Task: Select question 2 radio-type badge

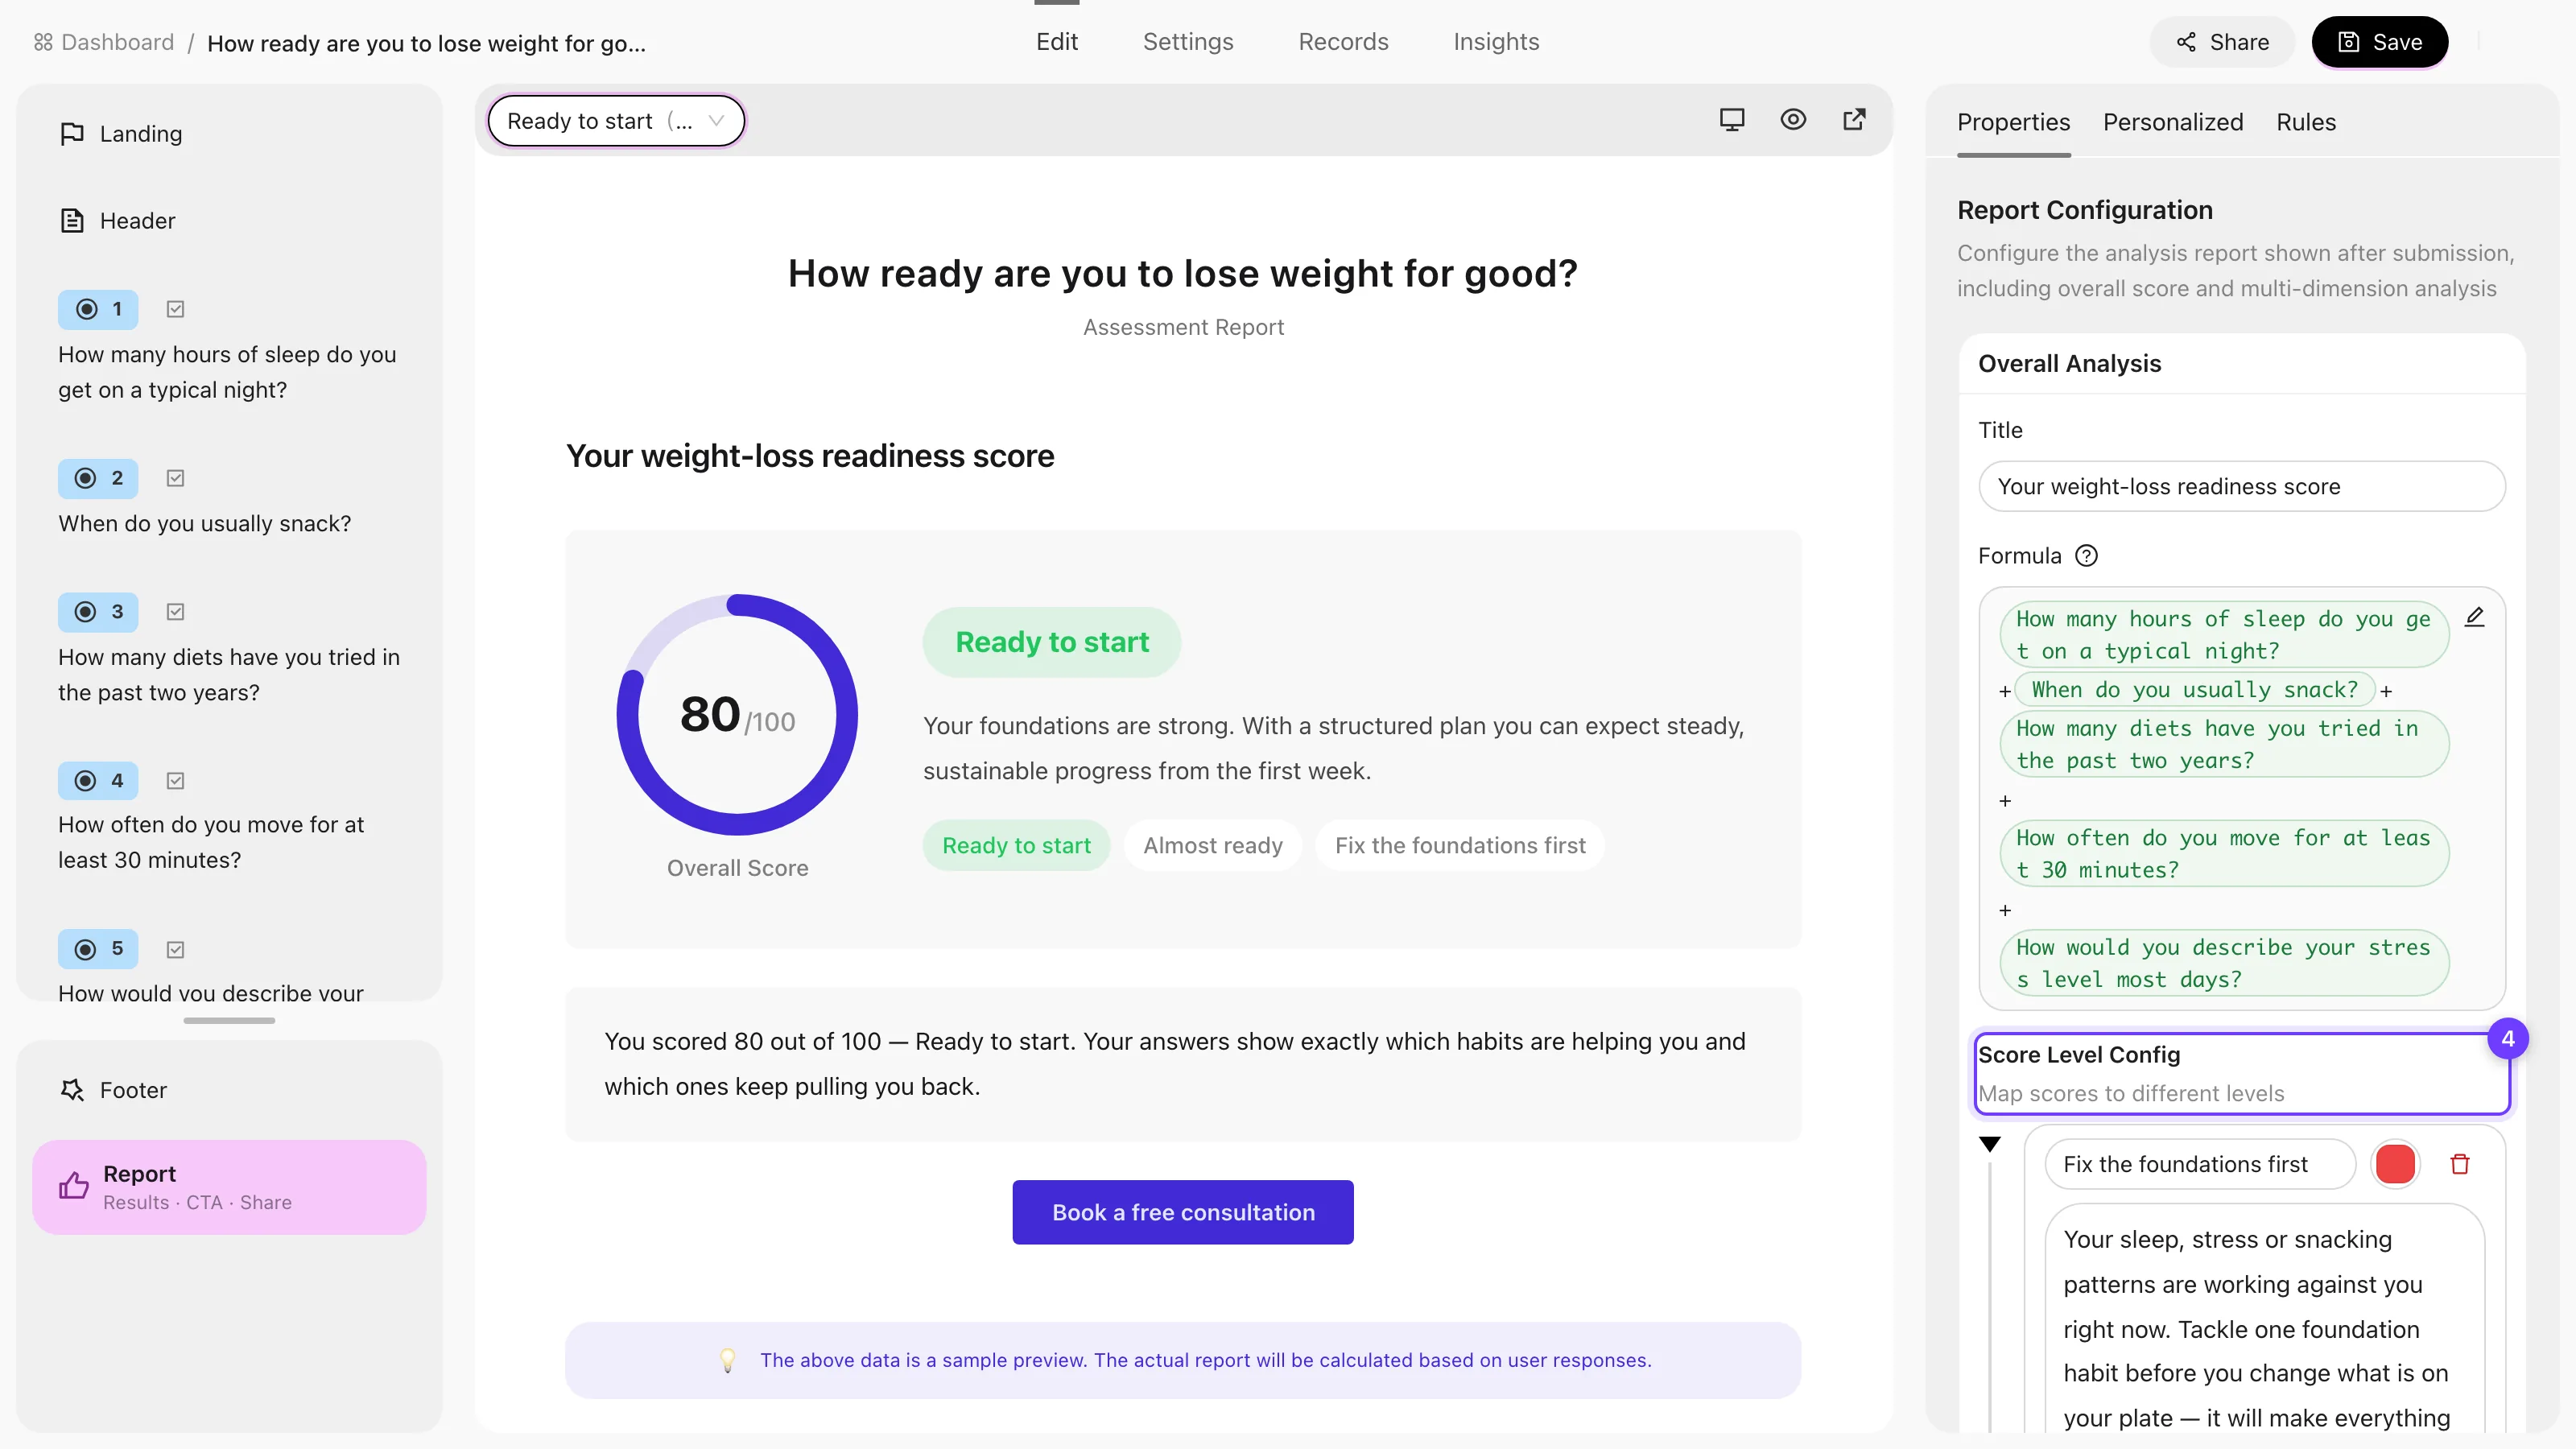Action: (98, 478)
